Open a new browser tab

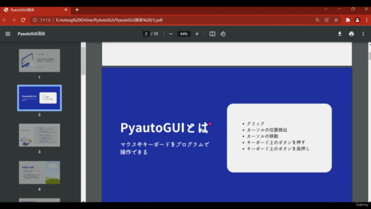click(x=77, y=10)
